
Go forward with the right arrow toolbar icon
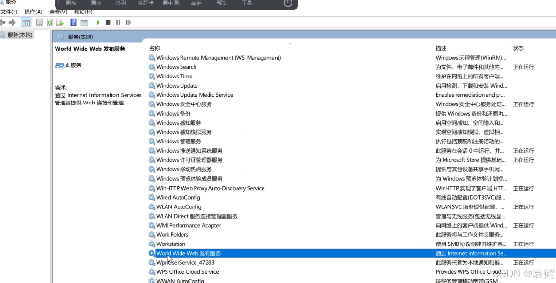coord(12,23)
